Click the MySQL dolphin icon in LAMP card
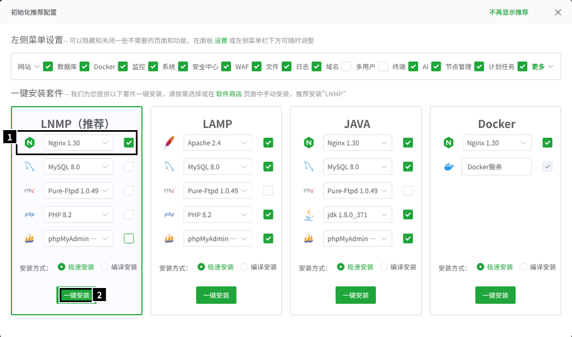 click(169, 167)
